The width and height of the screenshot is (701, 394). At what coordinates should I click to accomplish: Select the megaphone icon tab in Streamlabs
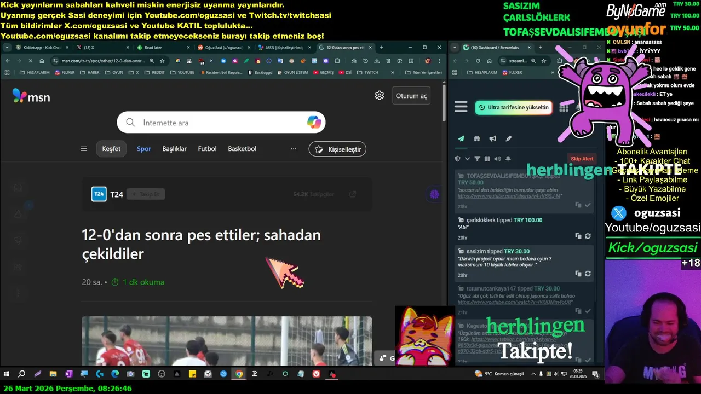493,139
